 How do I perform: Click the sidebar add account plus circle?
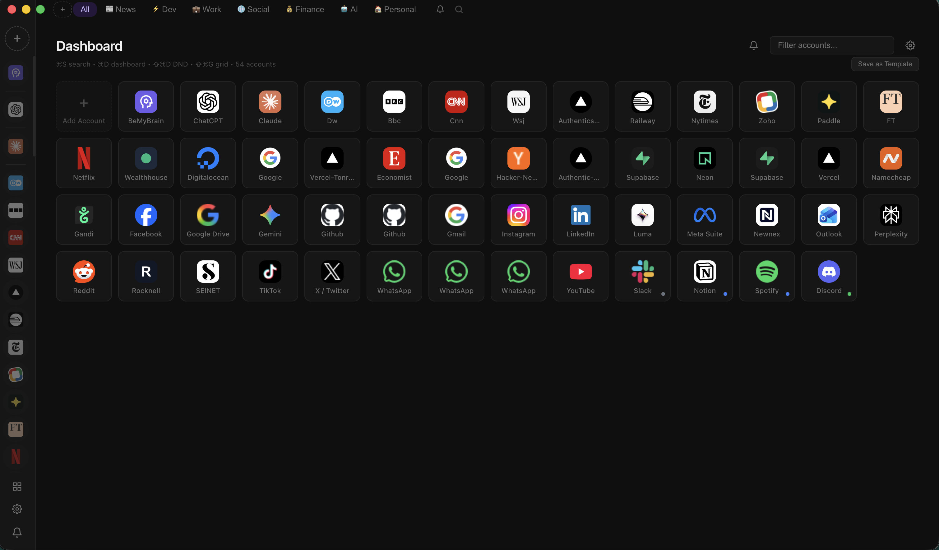[17, 38]
